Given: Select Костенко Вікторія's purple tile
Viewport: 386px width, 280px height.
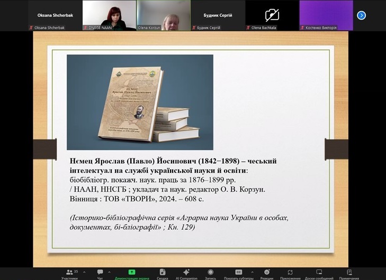Looking at the screenshot, I should [326, 15].
